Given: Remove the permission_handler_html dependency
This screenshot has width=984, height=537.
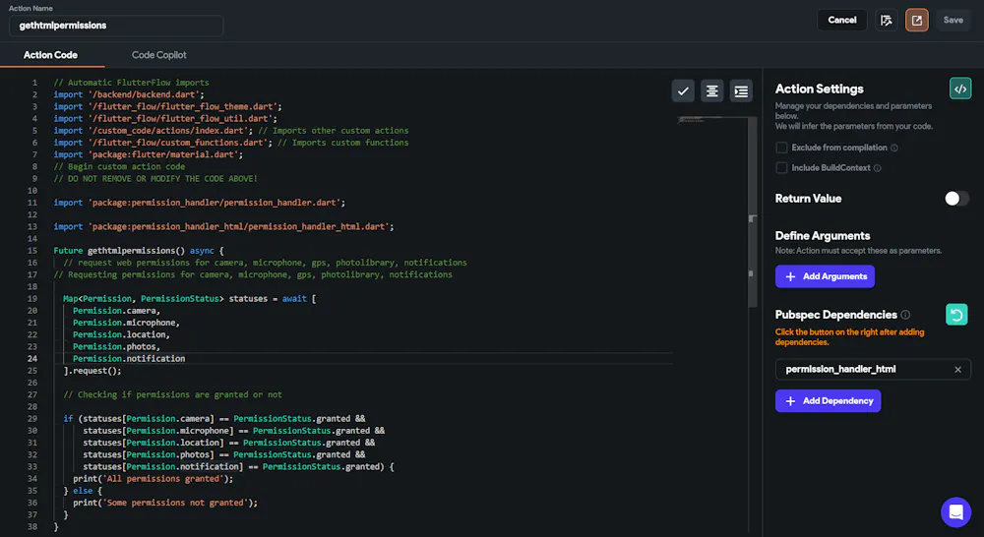Looking at the screenshot, I should pos(957,370).
